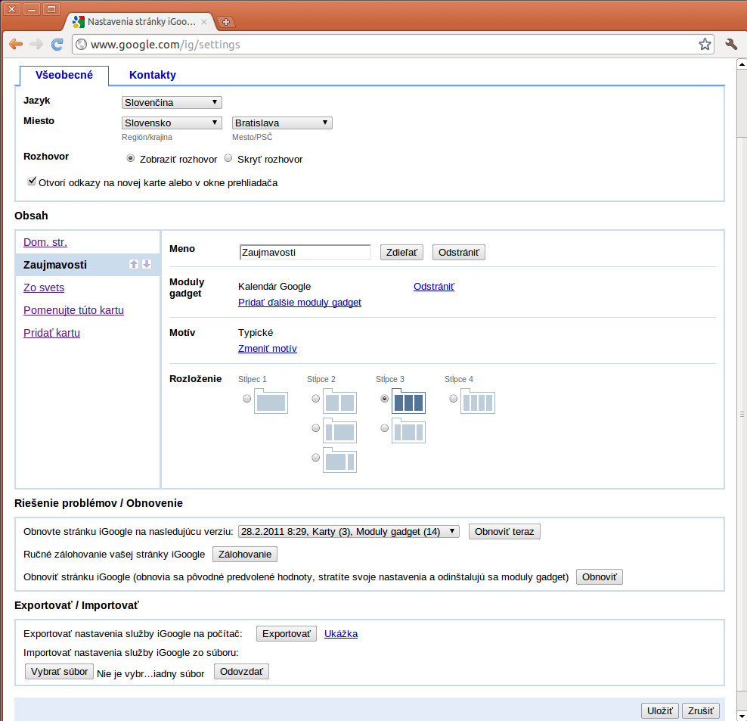Open a new browser tab
The height and width of the screenshot is (721, 747).
226,22
